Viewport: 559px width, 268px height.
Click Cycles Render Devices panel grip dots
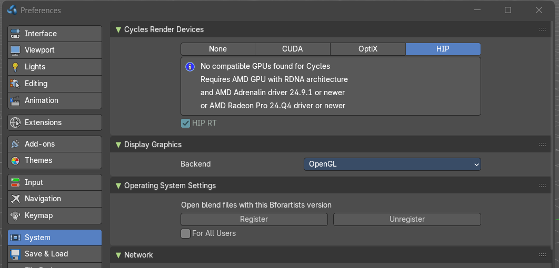pyautogui.click(x=542, y=29)
